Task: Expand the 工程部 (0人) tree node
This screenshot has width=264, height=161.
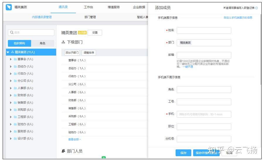Action: coord(11,117)
